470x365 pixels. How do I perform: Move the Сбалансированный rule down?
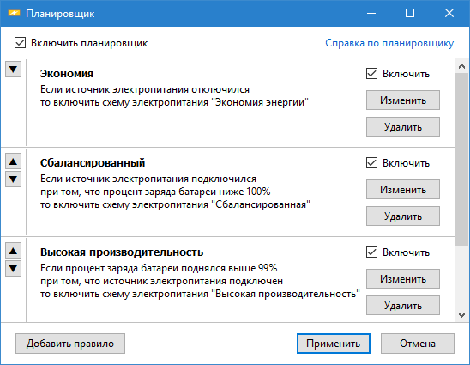point(13,179)
